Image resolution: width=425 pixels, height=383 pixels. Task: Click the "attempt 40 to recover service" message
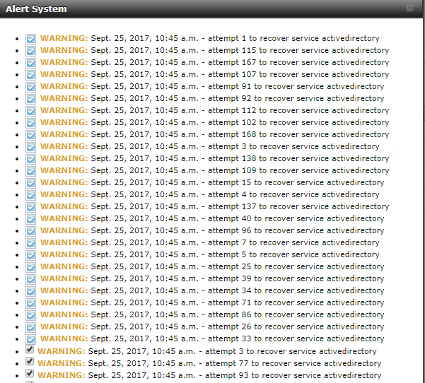[296, 218]
